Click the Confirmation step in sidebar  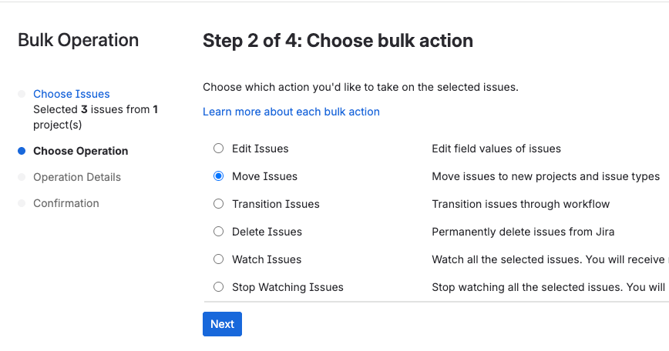pos(66,203)
